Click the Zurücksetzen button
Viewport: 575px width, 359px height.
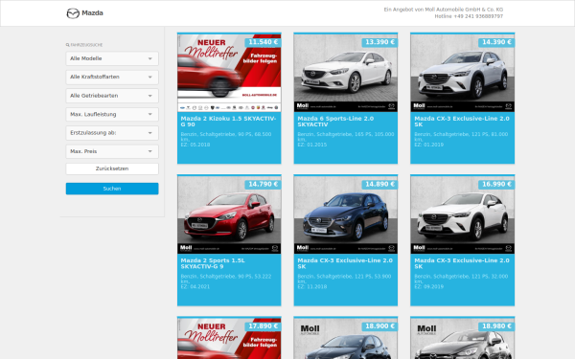click(x=112, y=168)
